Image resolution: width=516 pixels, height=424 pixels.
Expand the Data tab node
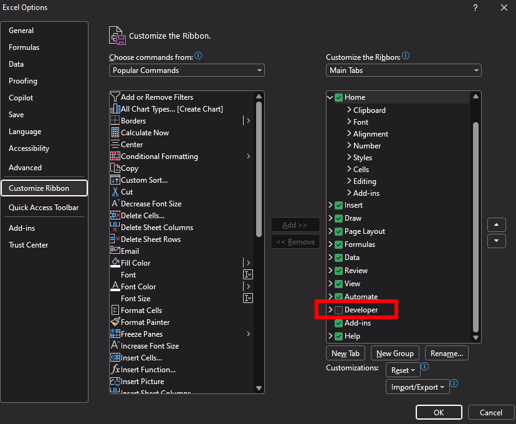coord(330,257)
